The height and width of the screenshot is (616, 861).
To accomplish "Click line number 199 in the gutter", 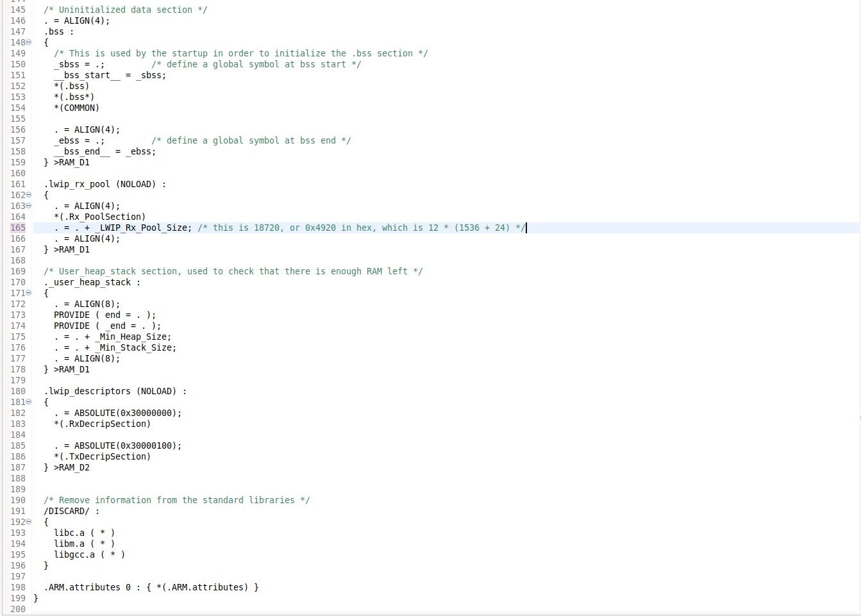I will point(18,598).
